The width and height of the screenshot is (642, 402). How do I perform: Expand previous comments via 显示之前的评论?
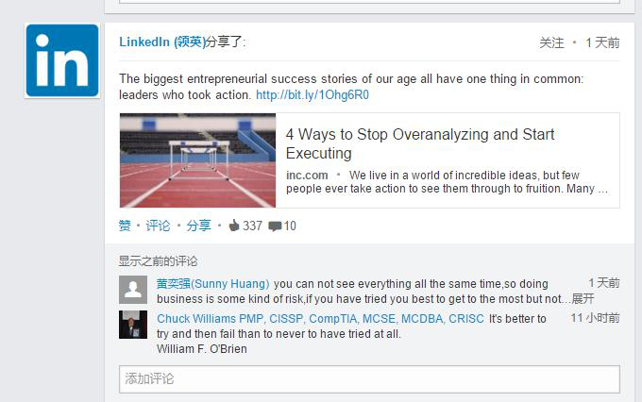159,261
